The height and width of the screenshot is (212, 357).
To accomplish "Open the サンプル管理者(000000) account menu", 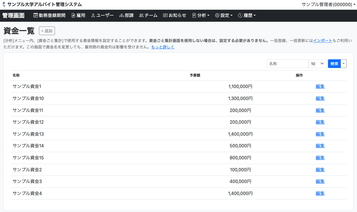I will coord(328,4).
